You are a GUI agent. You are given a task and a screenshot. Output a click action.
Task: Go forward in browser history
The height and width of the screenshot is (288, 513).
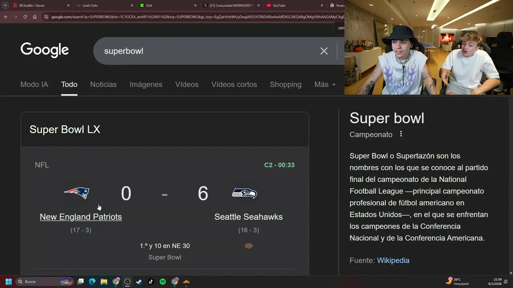click(x=15, y=17)
